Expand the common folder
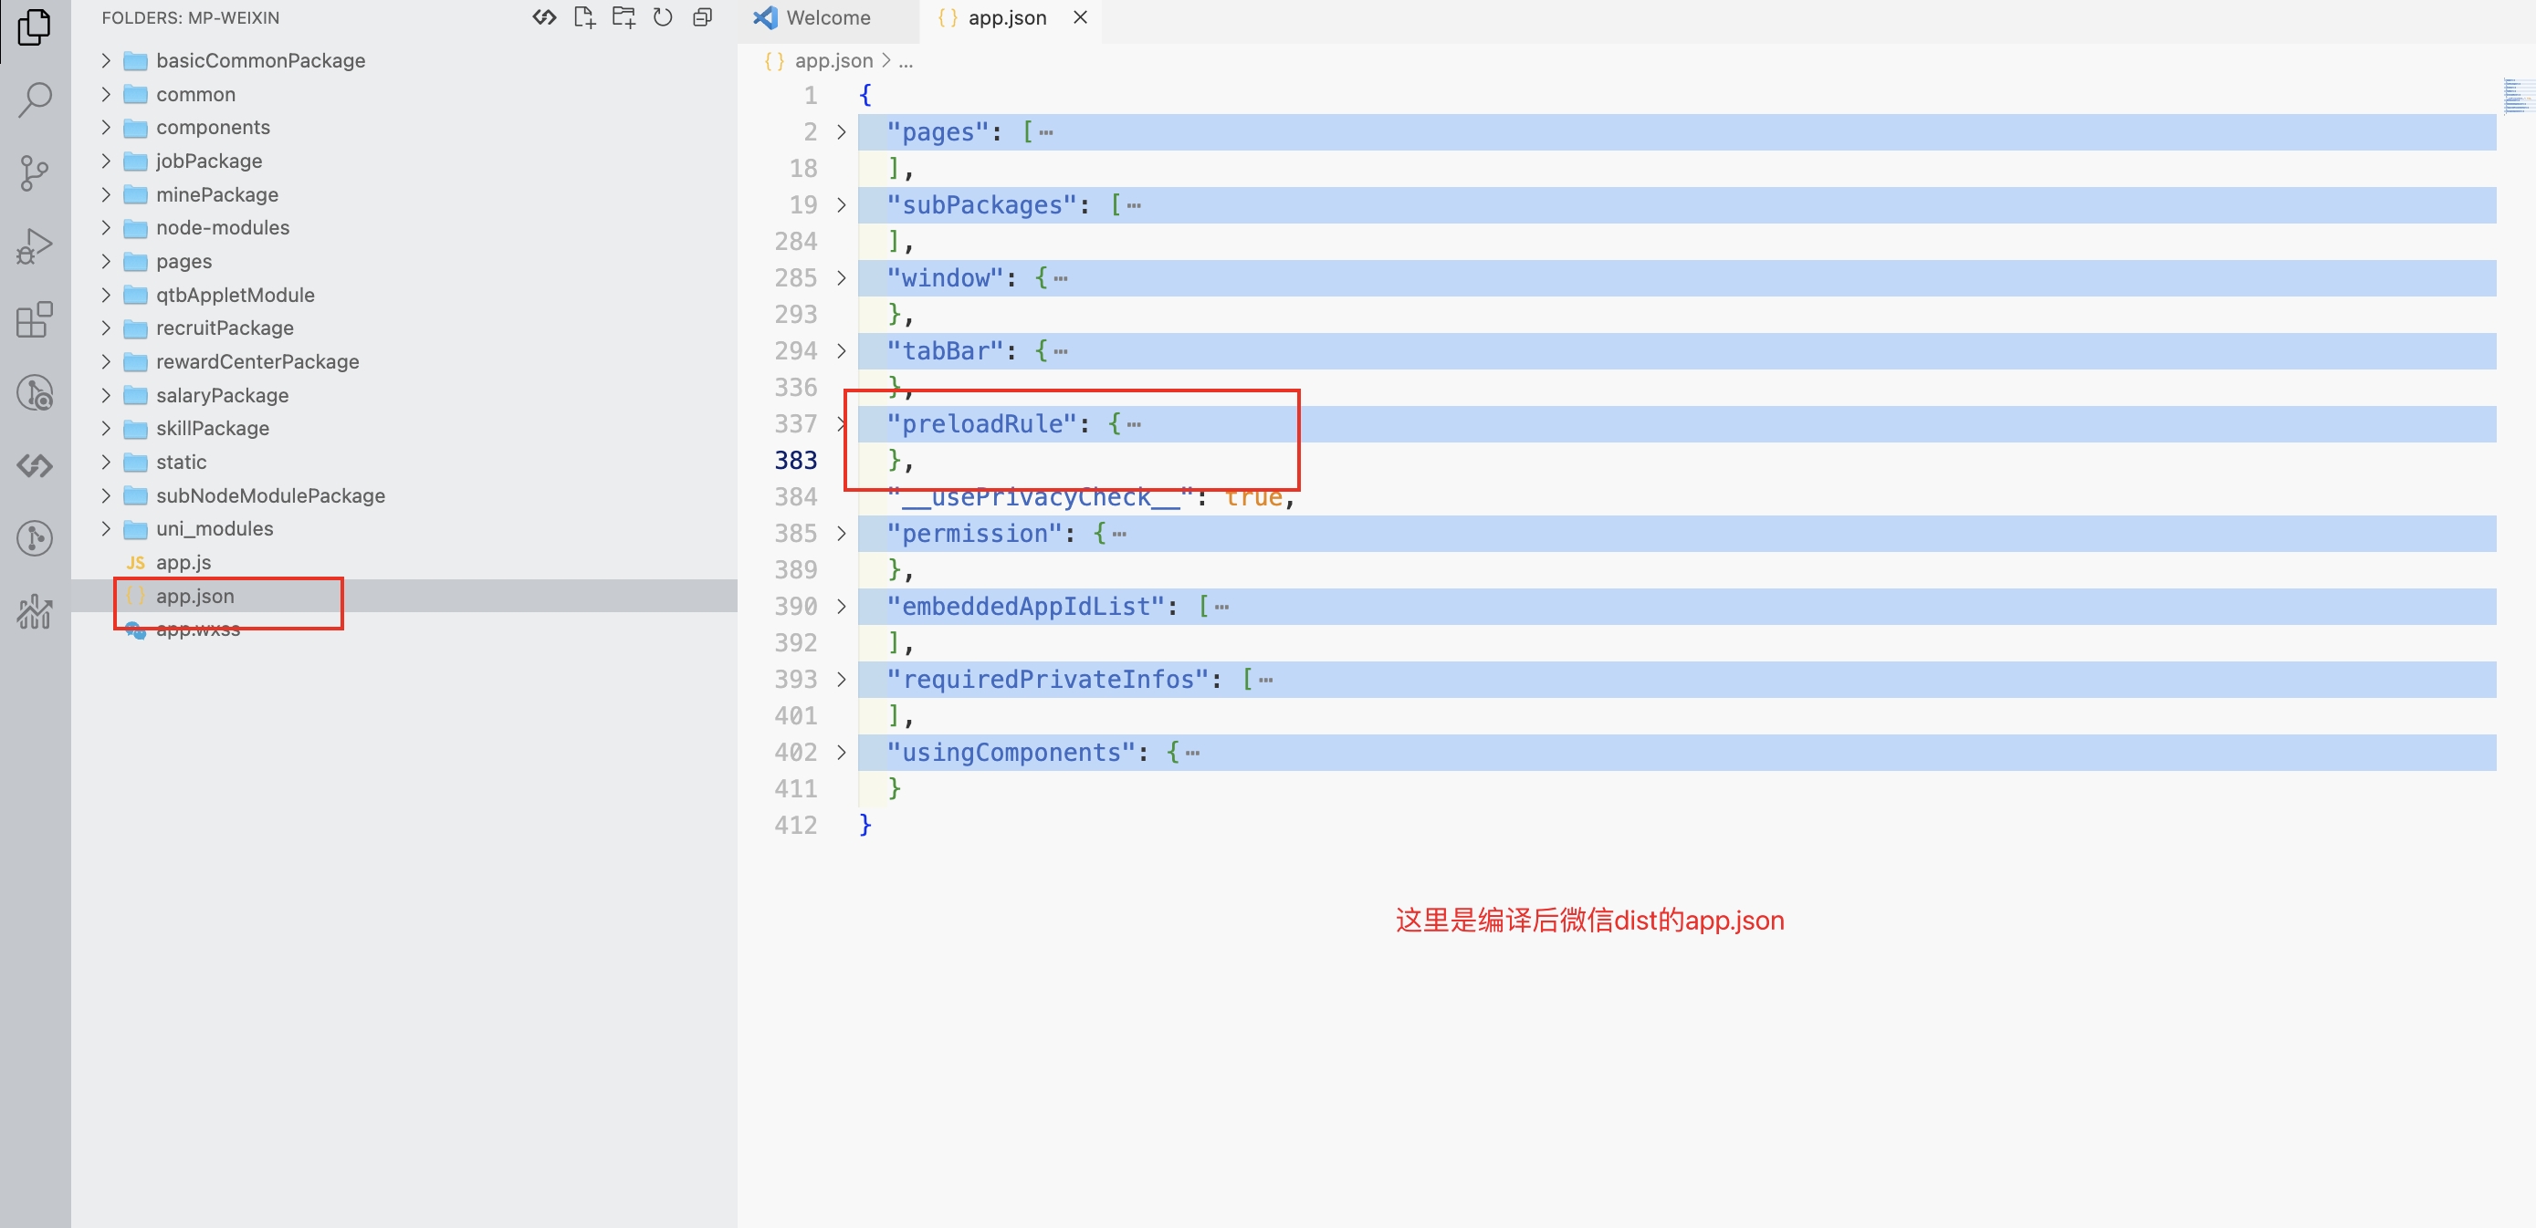 point(106,93)
